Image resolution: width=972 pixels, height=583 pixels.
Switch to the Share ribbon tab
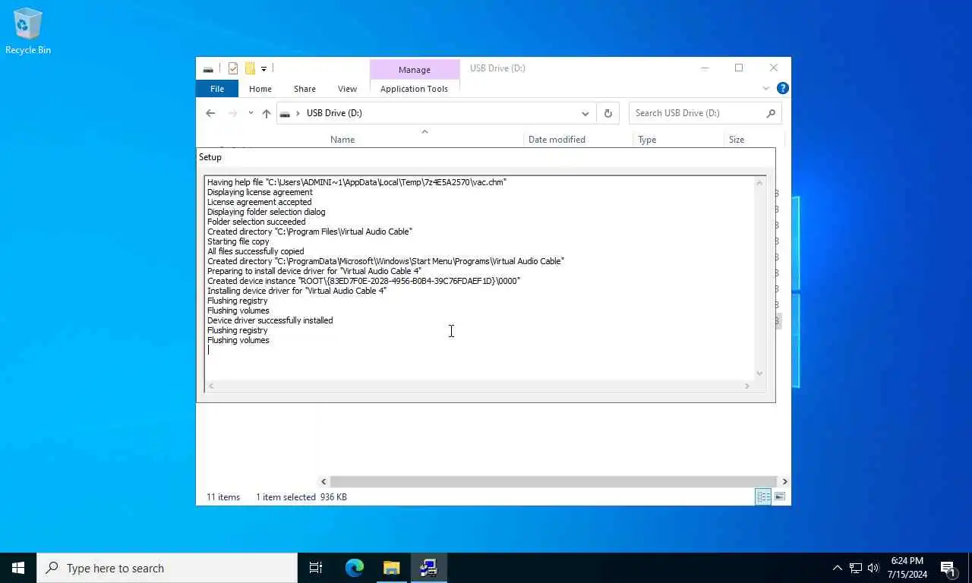305,89
